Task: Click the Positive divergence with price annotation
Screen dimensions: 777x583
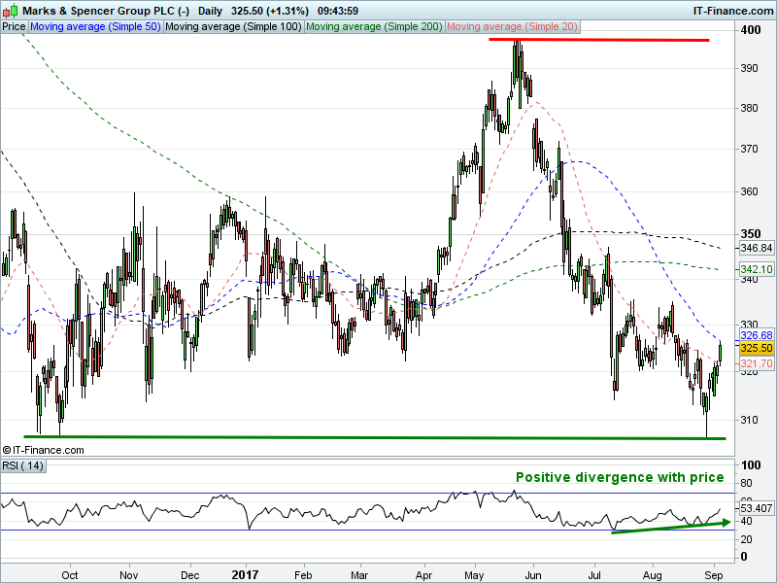Action: tap(620, 477)
